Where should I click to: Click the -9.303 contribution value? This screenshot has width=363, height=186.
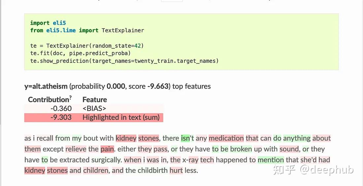61,118
